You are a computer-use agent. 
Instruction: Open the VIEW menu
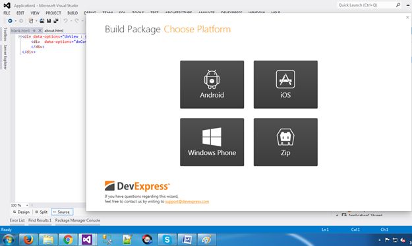[x=35, y=13]
